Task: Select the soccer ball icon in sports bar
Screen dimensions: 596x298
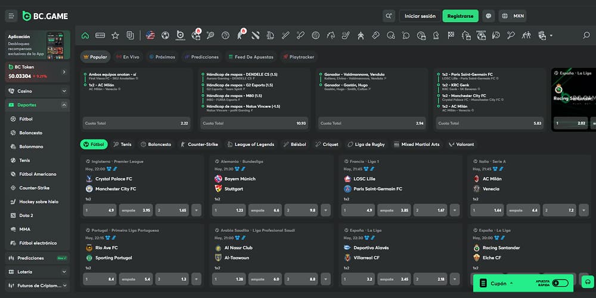Action: click(x=165, y=35)
